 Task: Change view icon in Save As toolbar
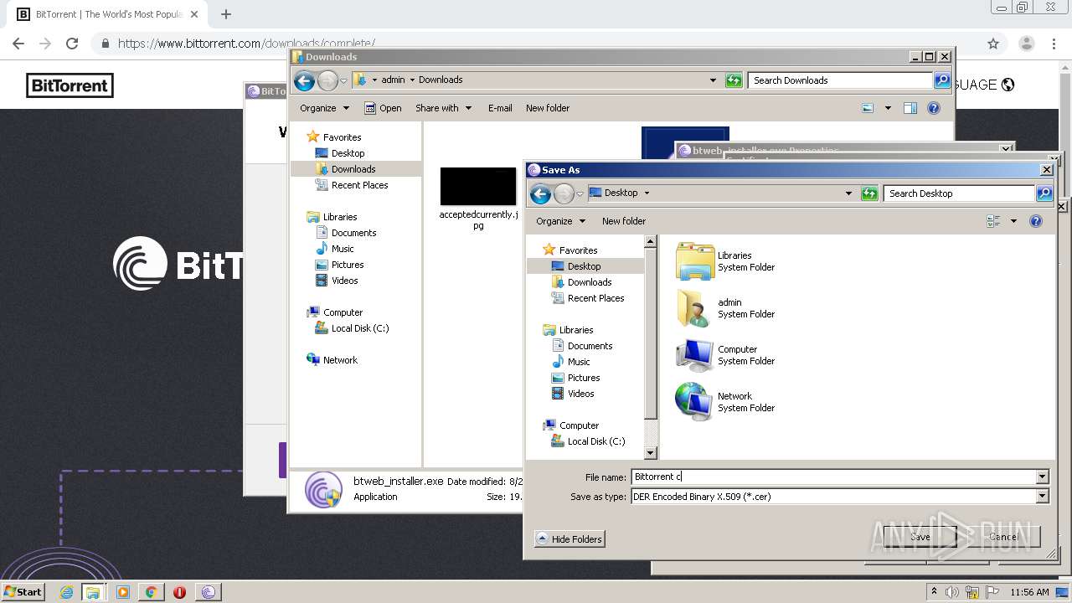click(994, 221)
